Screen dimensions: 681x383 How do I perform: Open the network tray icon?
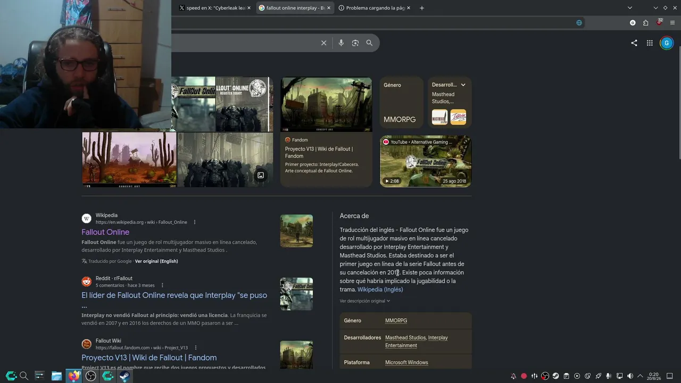point(619,376)
